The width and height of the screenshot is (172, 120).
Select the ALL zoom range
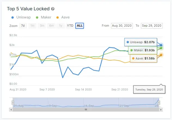pyautogui.click(x=80, y=26)
